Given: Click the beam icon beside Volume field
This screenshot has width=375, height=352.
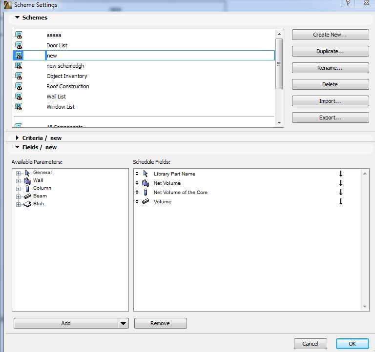Looking at the screenshot, I should [x=146, y=201].
